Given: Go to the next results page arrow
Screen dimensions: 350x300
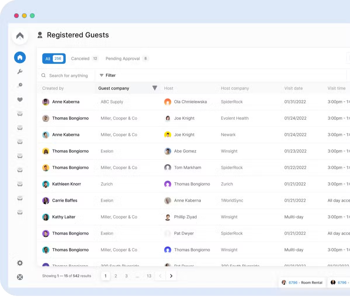Looking at the screenshot, I should pos(171,276).
